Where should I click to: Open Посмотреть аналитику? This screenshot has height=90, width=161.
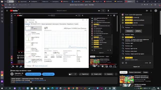[x=33, y=74]
